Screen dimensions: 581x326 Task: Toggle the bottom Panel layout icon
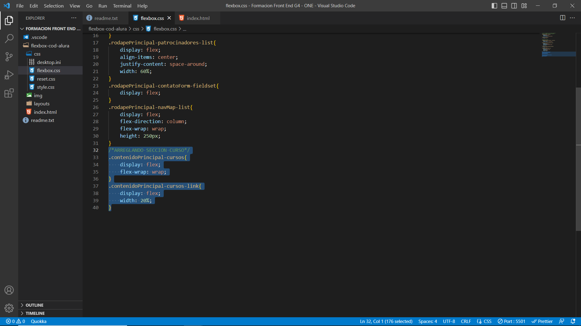click(504, 6)
